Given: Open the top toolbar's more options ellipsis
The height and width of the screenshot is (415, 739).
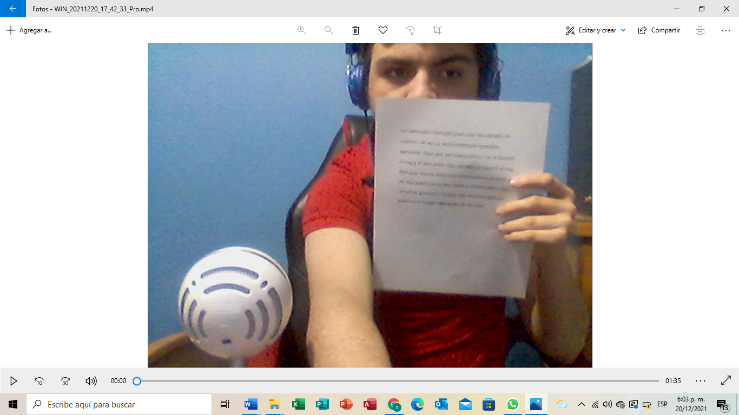Looking at the screenshot, I should 726,30.
